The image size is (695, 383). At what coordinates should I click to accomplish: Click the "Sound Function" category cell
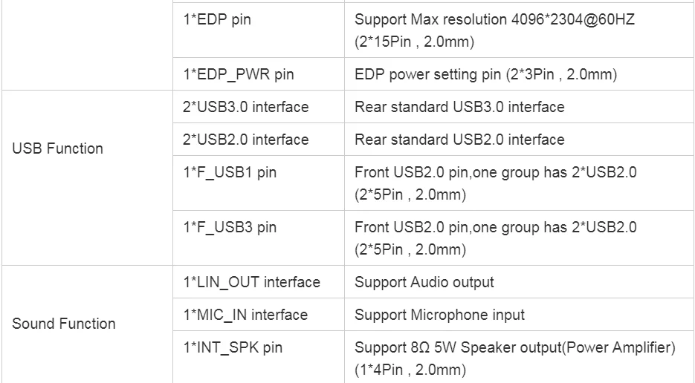[64, 324]
